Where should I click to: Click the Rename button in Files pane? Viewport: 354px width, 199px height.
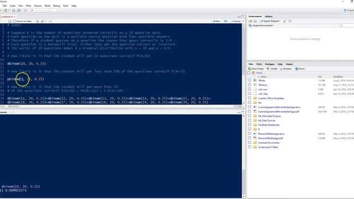285,69
